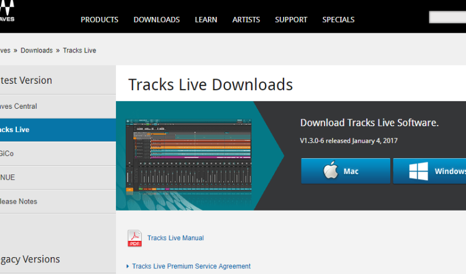The width and height of the screenshot is (466, 274).
Task: Open the Tracks Live Manual link
Action: tap(176, 238)
